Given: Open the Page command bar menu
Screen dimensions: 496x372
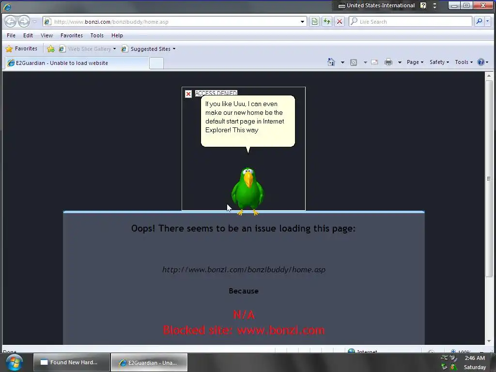Looking at the screenshot, I should pyautogui.click(x=415, y=62).
